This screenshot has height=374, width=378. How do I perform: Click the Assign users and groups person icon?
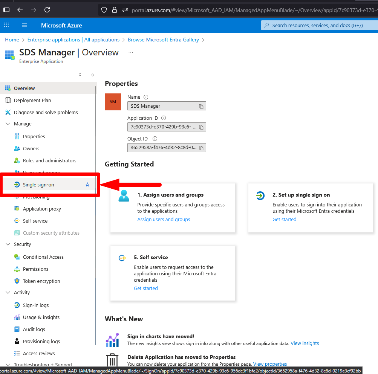(124, 196)
